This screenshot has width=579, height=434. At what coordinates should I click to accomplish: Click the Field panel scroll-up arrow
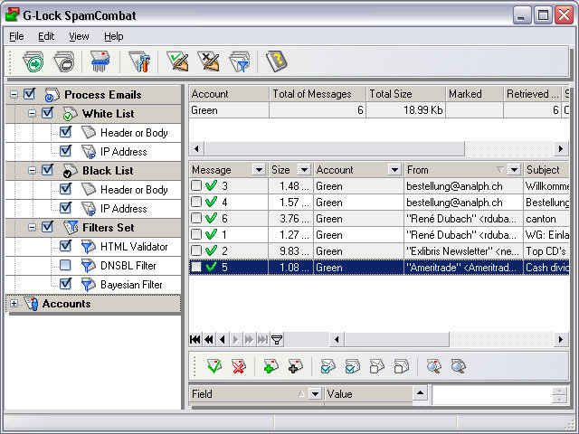click(420, 392)
